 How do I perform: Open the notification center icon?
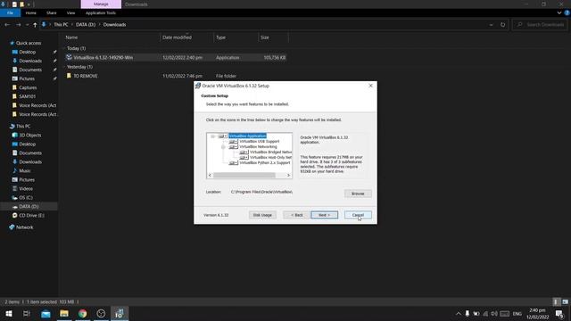tap(559, 314)
